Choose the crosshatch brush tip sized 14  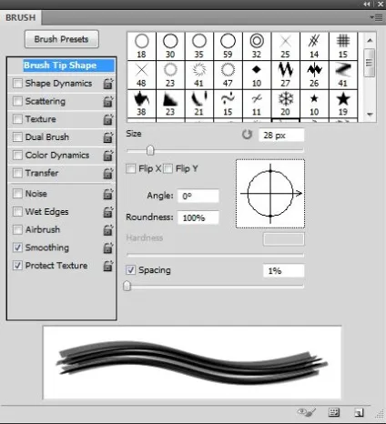coord(314,46)
